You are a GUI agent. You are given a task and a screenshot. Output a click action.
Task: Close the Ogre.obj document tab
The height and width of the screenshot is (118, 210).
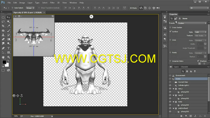[x=44, y=12]
